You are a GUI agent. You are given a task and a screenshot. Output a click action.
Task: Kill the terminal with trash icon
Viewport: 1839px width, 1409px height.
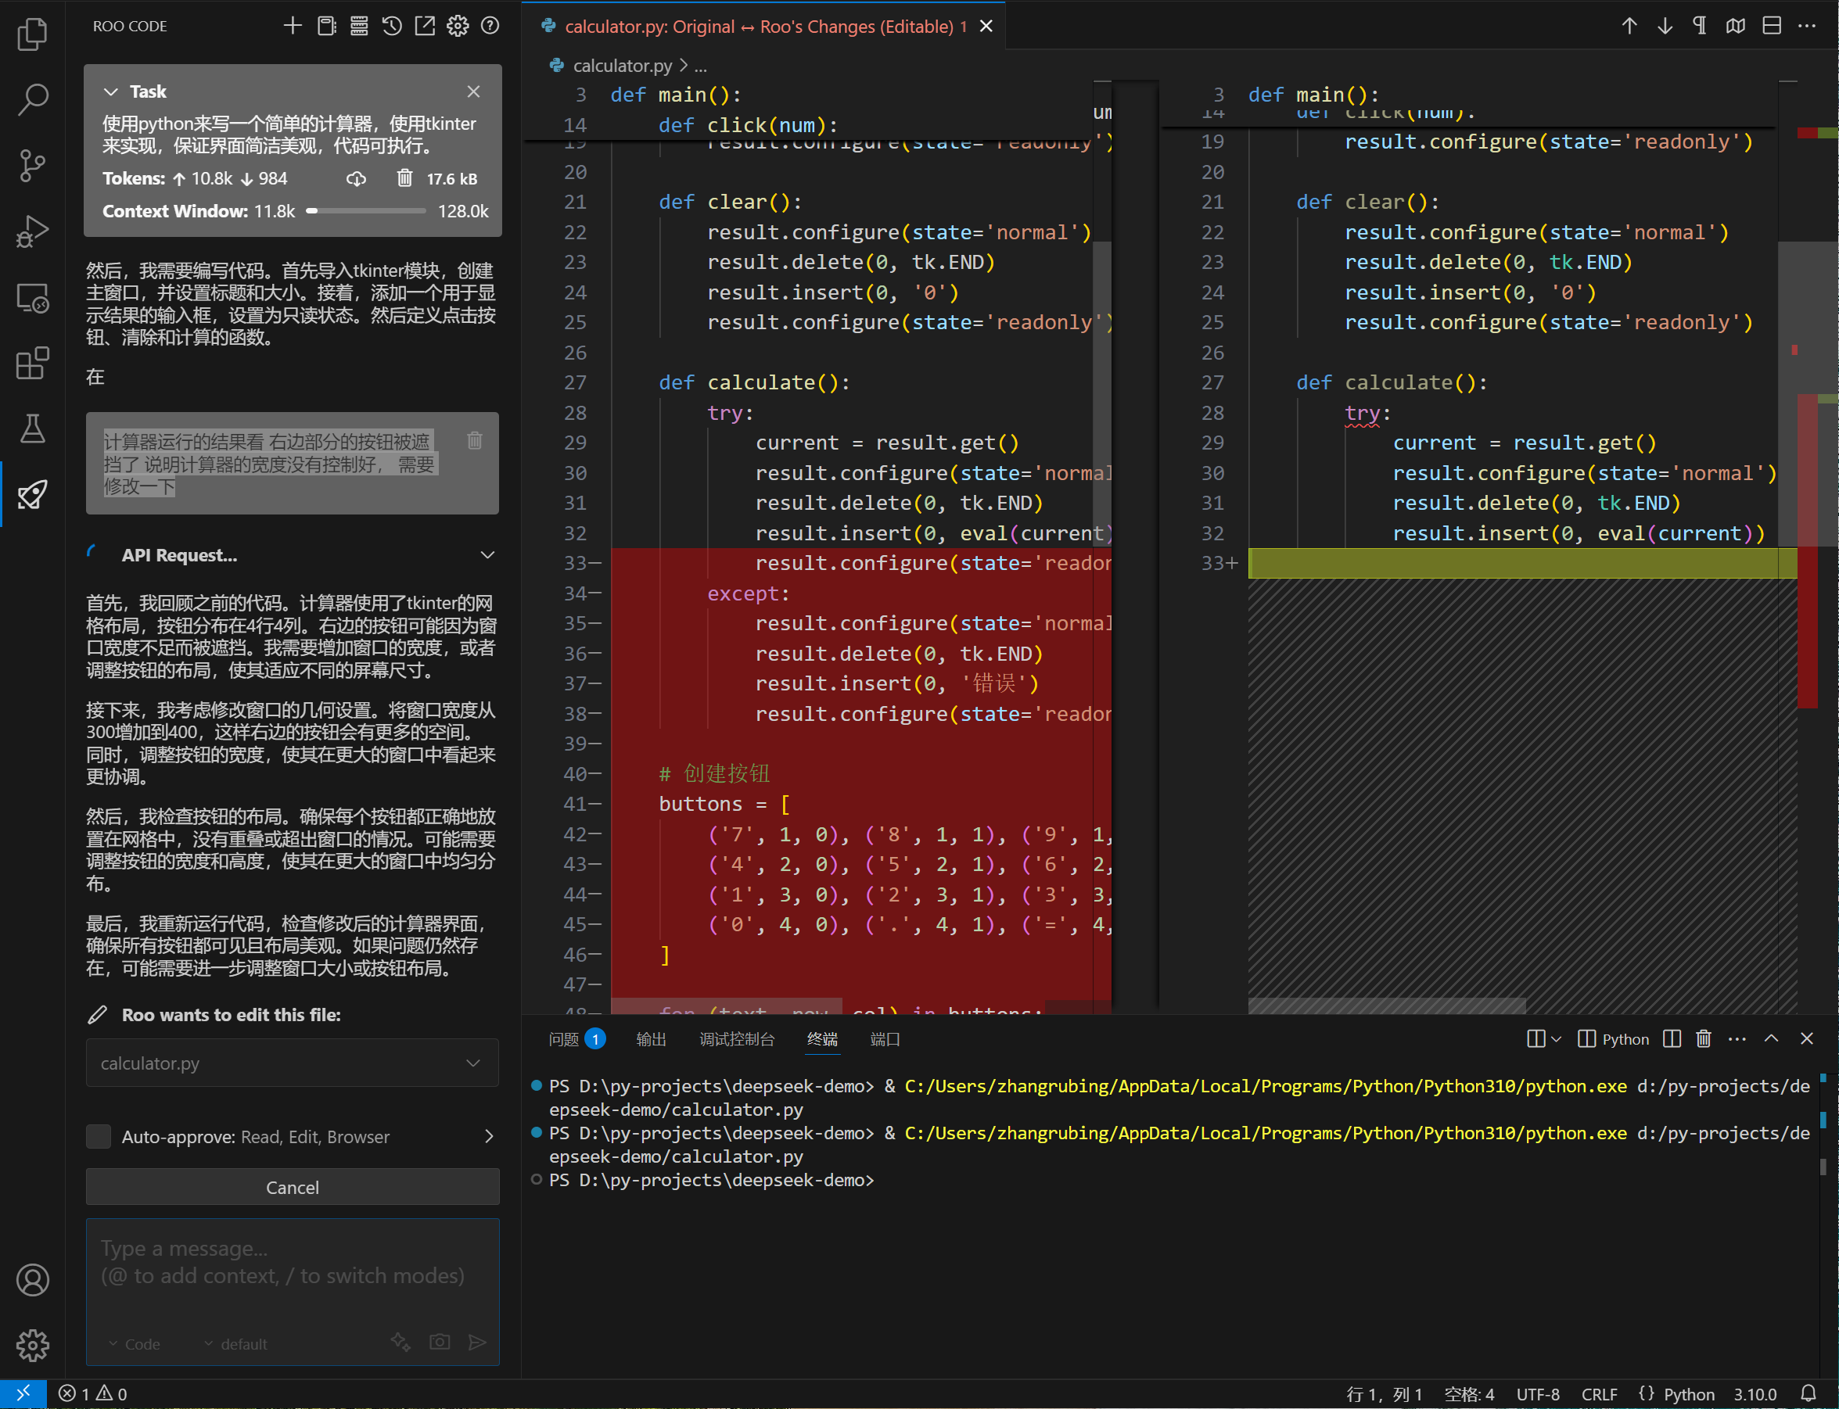(1704, 1038)
